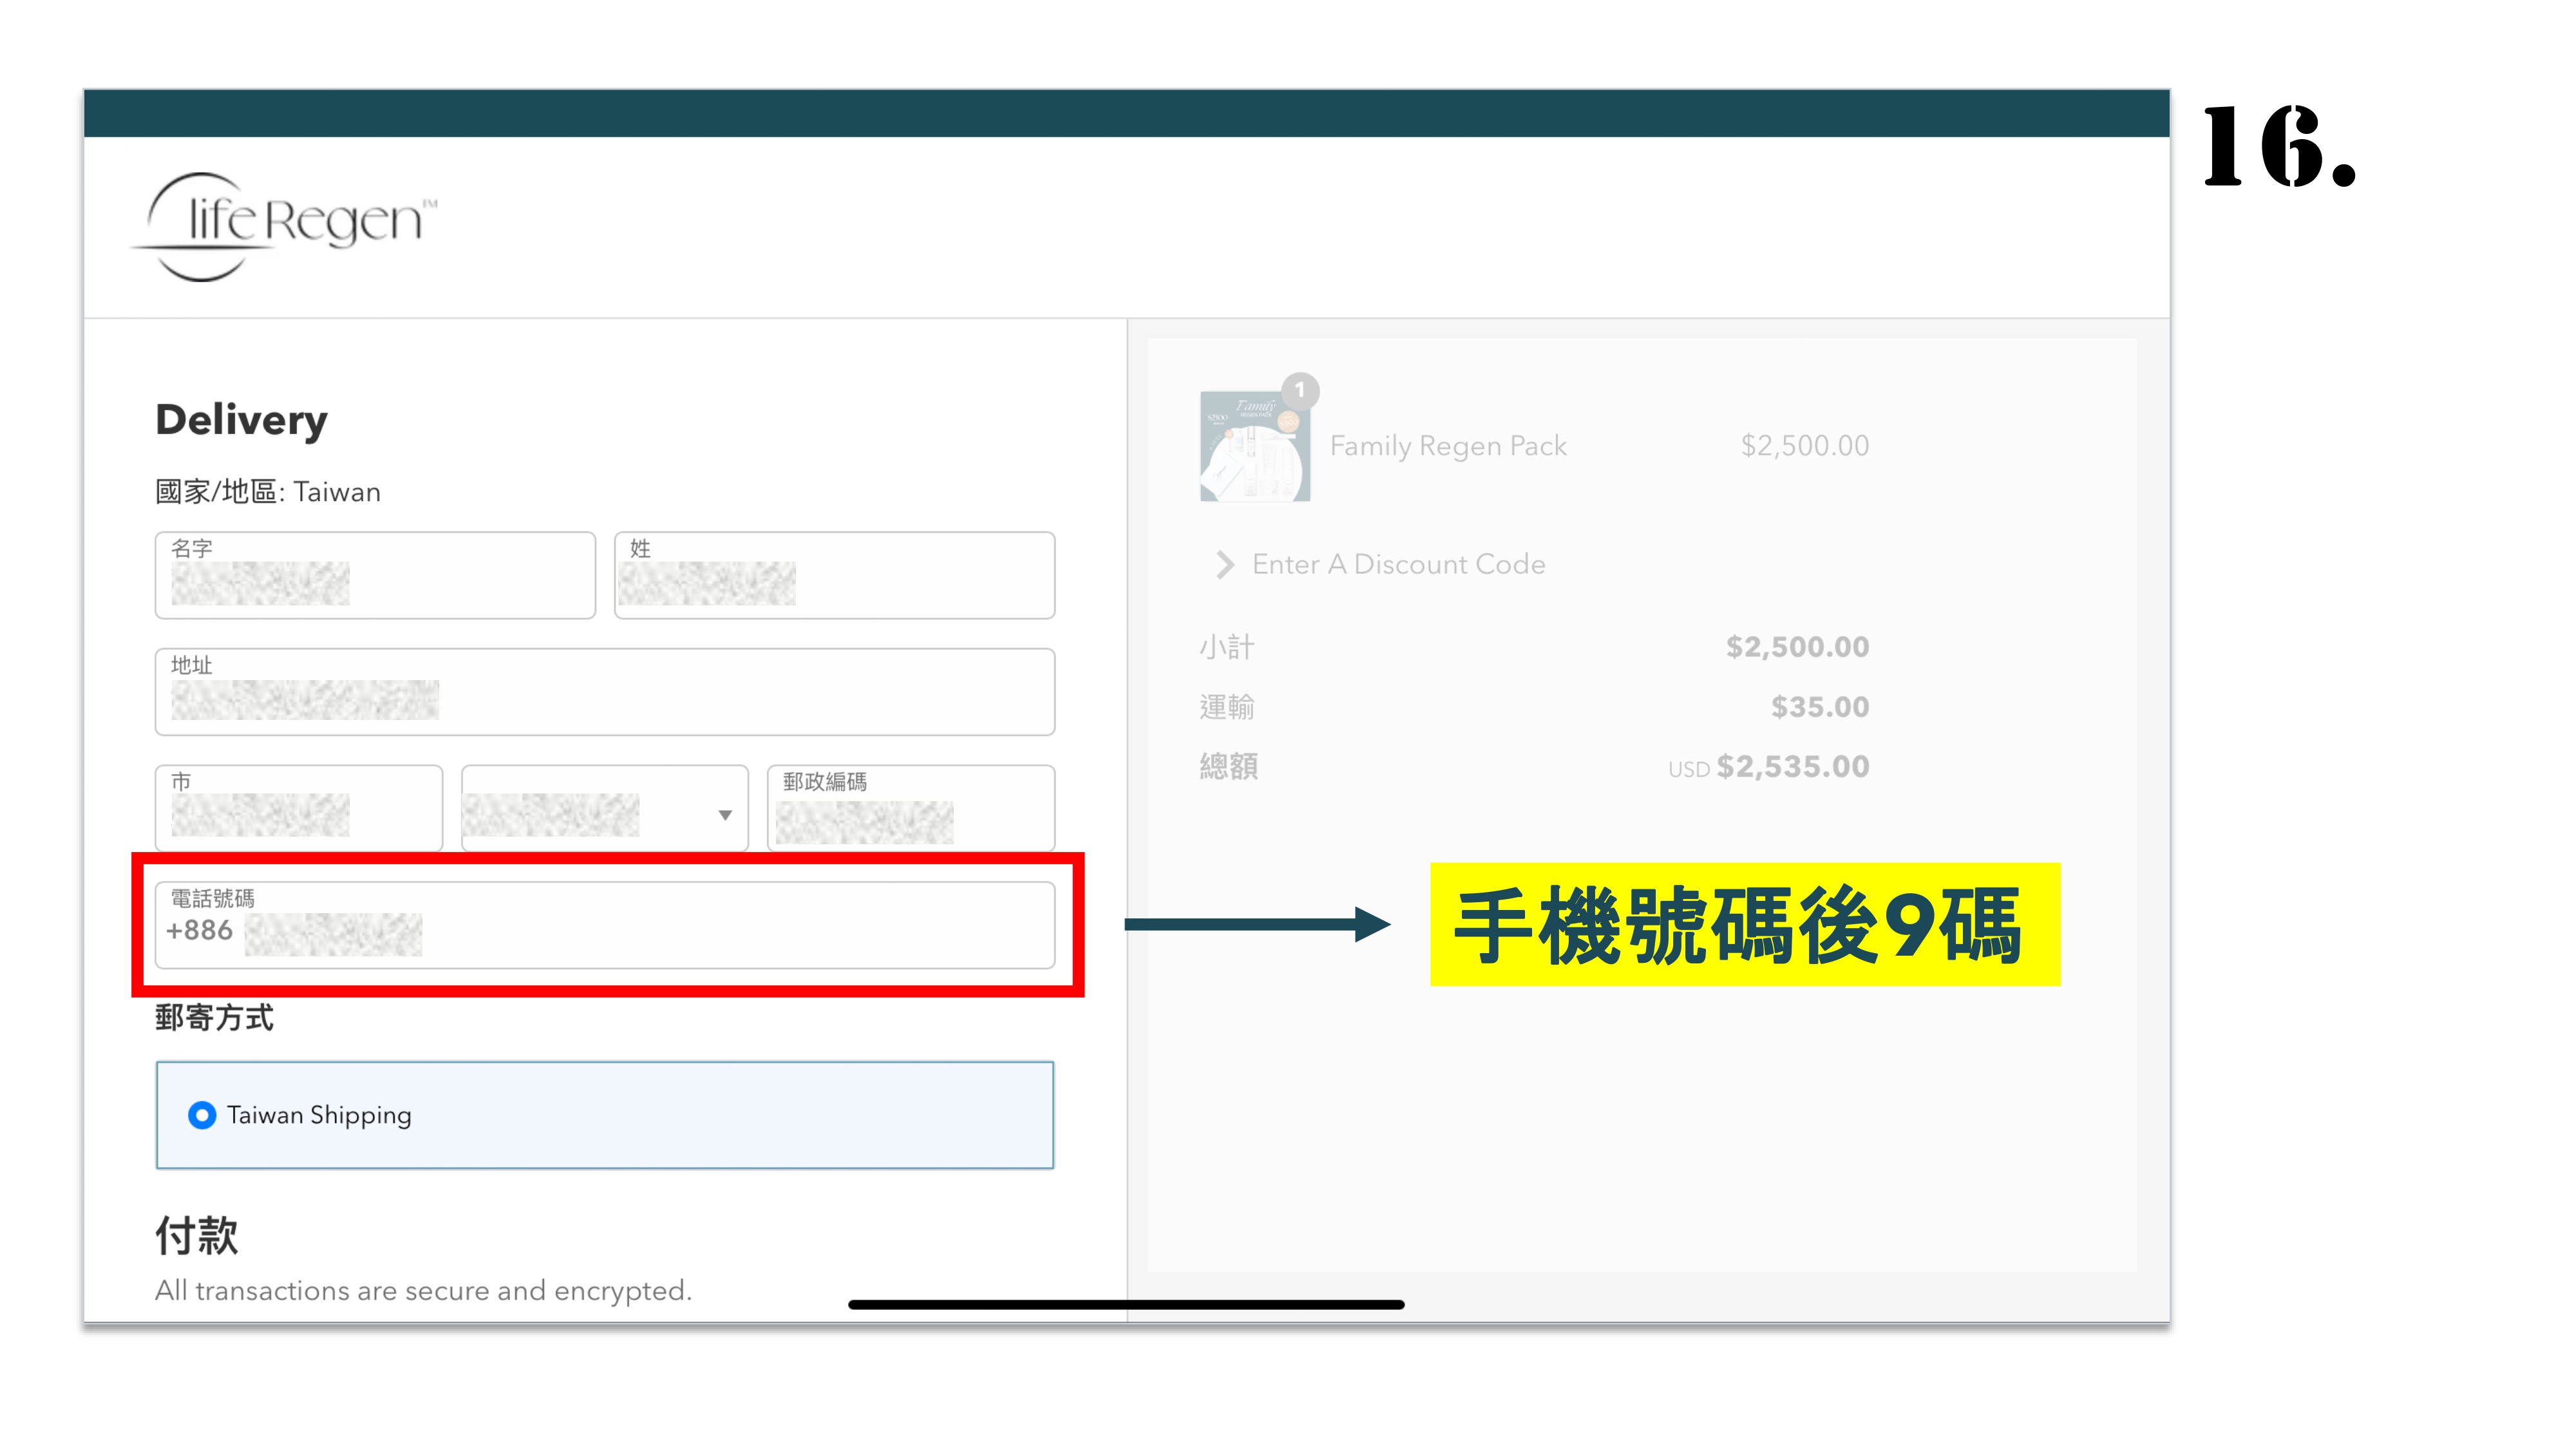This screenshot has width=2576, height=1449.
Task: Click the 市 city input field
Action: point(298,808)
